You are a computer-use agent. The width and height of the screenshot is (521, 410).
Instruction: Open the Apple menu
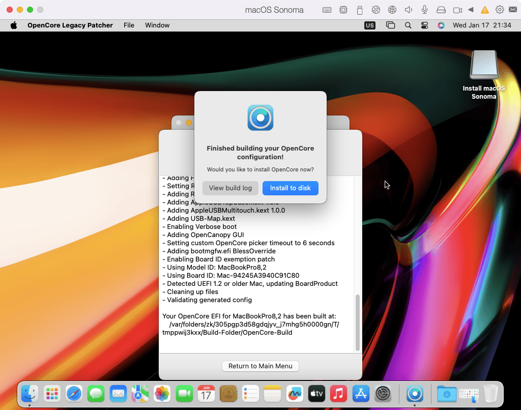click(x=14, y=25)
